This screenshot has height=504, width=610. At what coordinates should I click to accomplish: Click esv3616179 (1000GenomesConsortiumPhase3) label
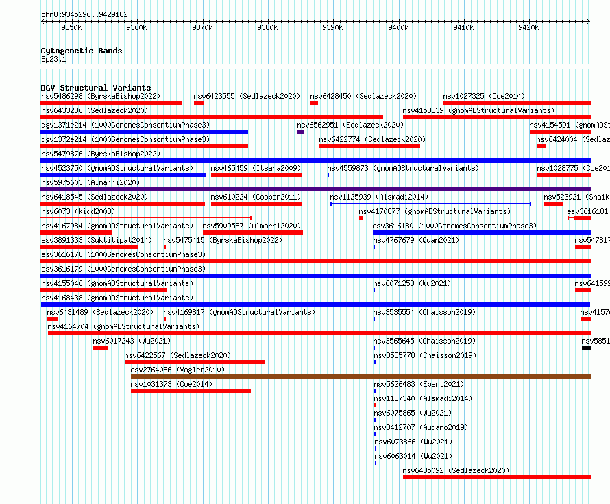[123, 269]
